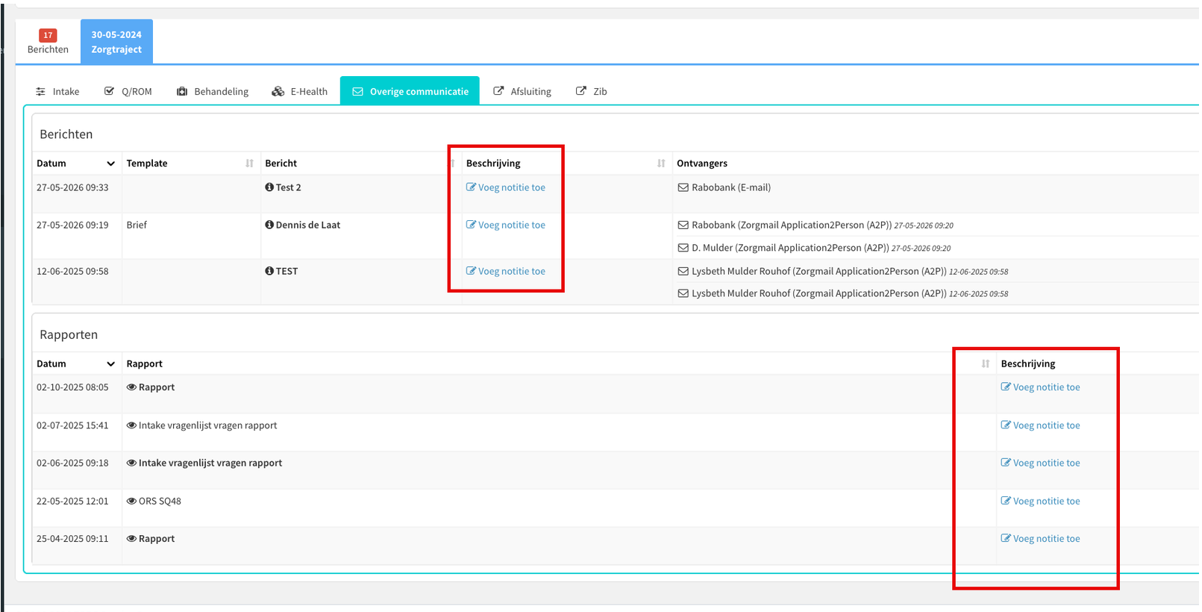This screenshot has width=1202, height=612.
Task: Click the red 17 Berichten badge
Action: point(48,35)
